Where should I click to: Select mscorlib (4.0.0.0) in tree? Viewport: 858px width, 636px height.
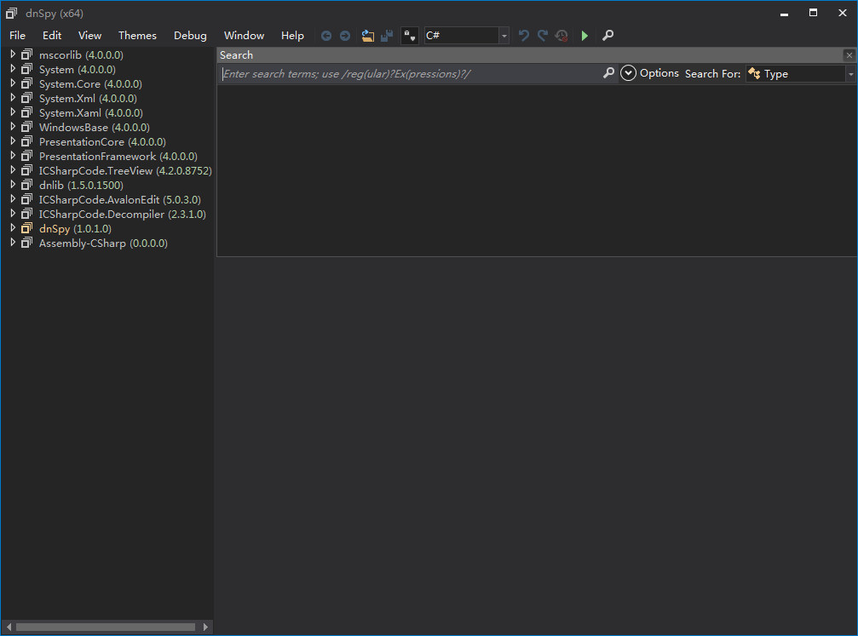[81, 55]
